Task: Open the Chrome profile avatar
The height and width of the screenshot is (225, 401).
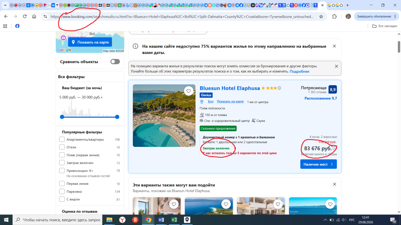Action: [x=348, y=16]
